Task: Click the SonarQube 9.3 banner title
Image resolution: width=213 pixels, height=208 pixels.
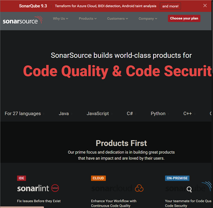Action: (x=33, y=6)
